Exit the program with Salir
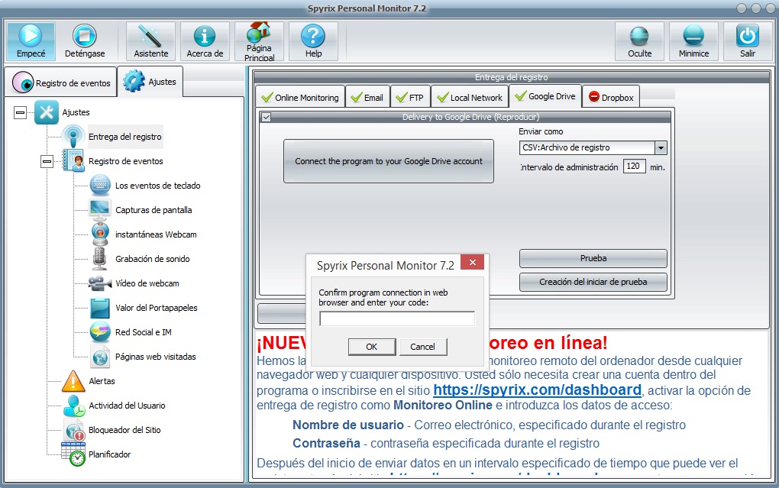Screen dimensions: 779x488 [748, 41]
